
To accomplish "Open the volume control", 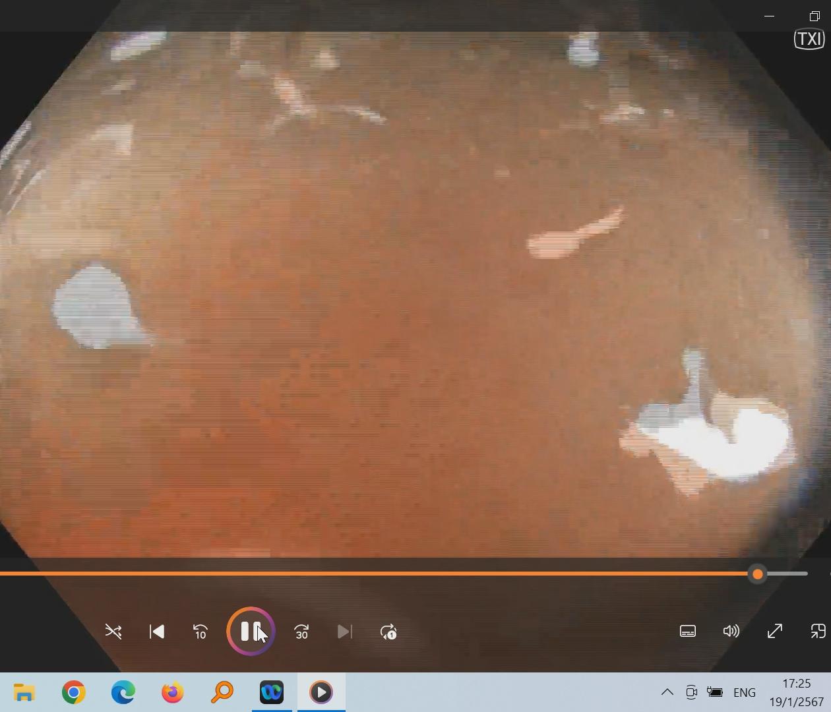I will tap(731, 631).
